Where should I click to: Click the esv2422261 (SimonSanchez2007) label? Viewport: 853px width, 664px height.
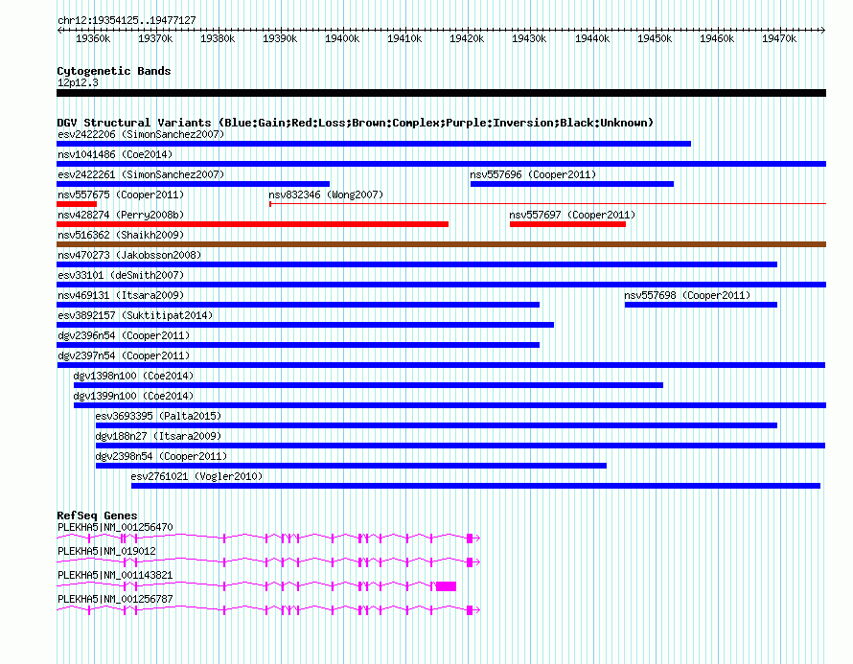pyautogui.click(x=141, y=174)
